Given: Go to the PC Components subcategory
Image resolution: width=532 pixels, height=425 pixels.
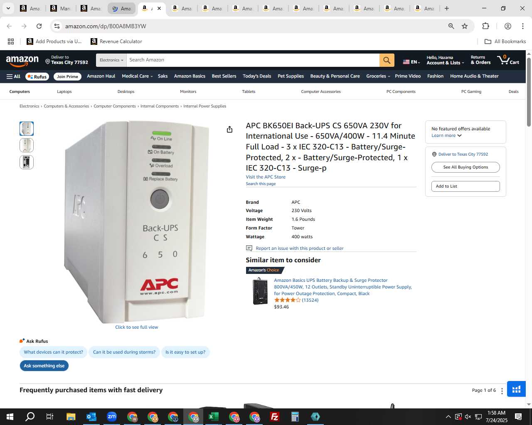Looking at the screenshot, I should click(x=401, y=91).
